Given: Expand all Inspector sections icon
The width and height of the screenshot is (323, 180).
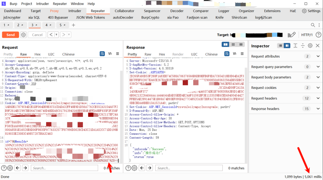Looking at the screenshot, I should point(295,46).
